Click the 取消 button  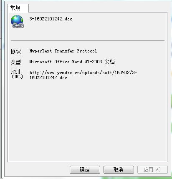[119, 169]
